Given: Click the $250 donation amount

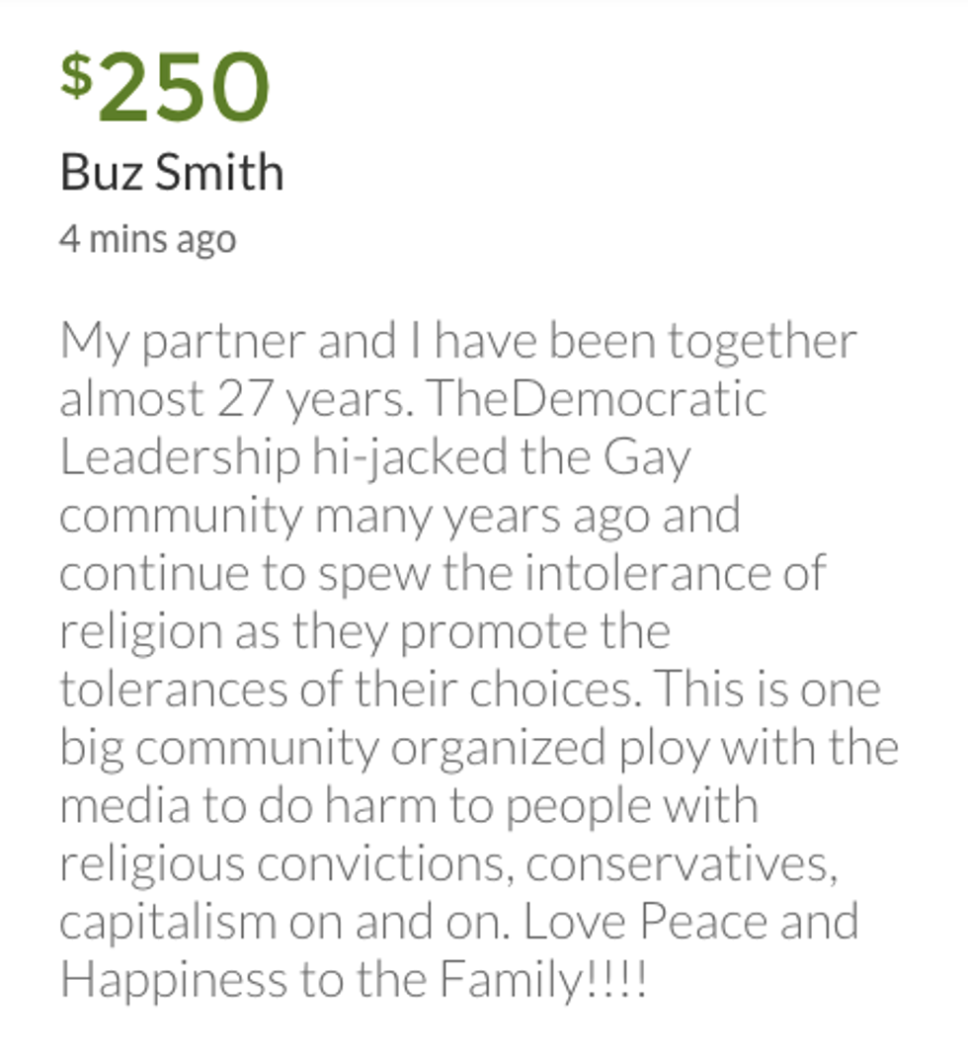Looking at the screenshot, I should tap(164, 88).
